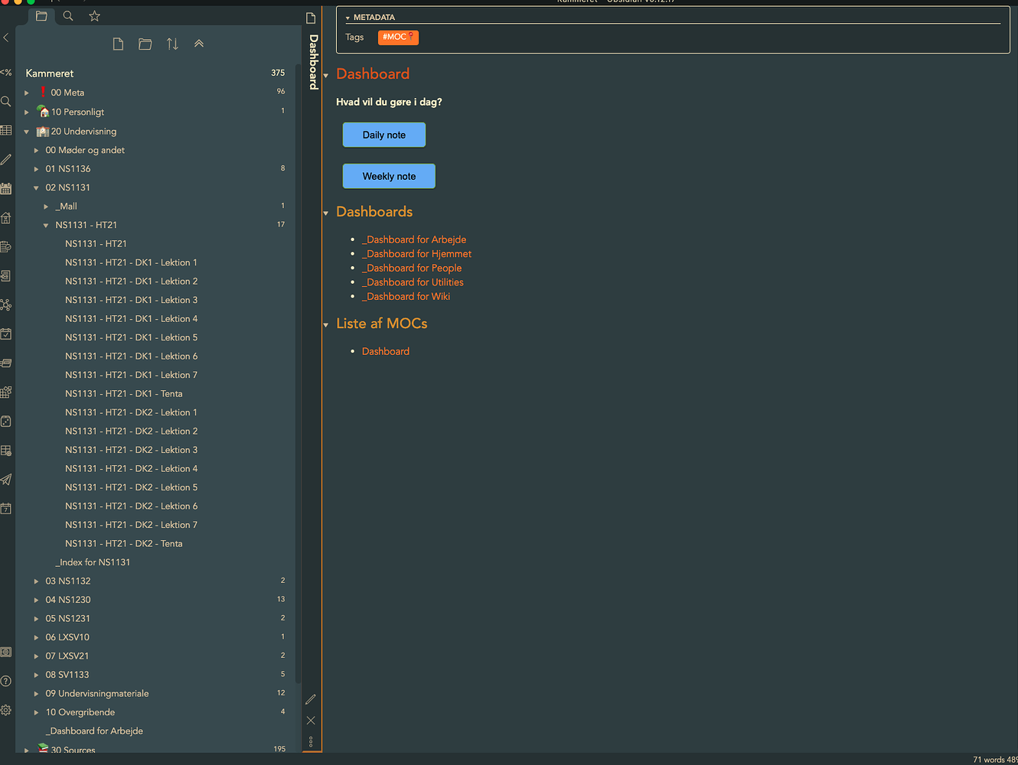Select the paper plane icon in the ribbon
Image resolution: width=1018 pixels, height=765 pixels.
tap(6, 480)
